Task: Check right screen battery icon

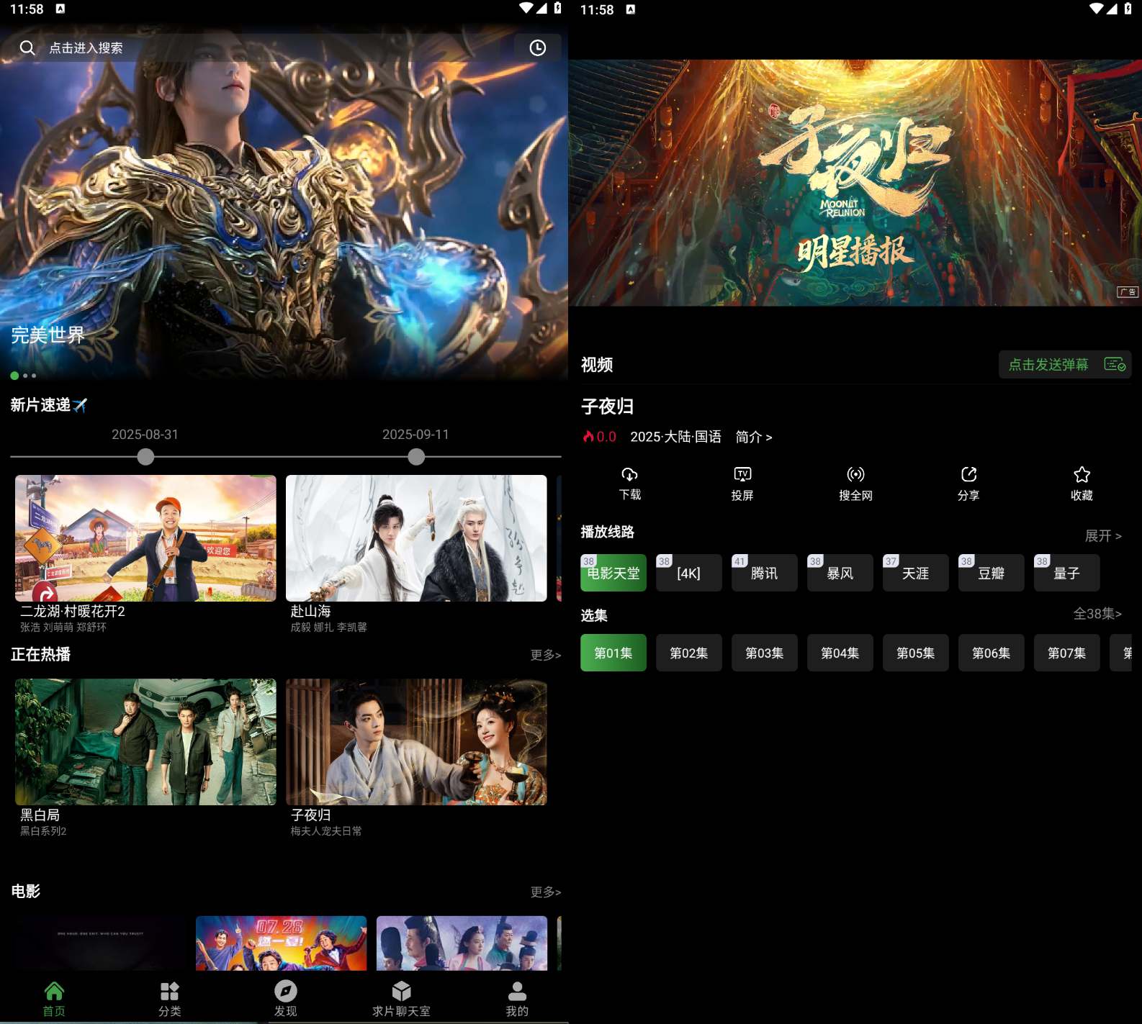Action: pos(1128,9)
